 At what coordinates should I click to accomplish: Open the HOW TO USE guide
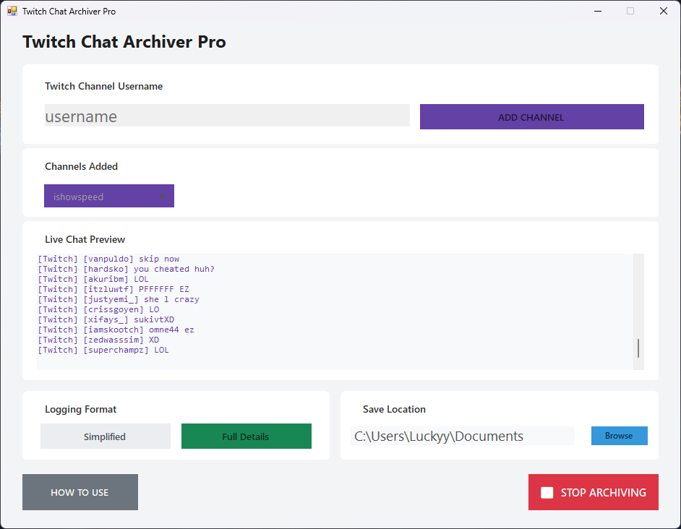point(80,492)
